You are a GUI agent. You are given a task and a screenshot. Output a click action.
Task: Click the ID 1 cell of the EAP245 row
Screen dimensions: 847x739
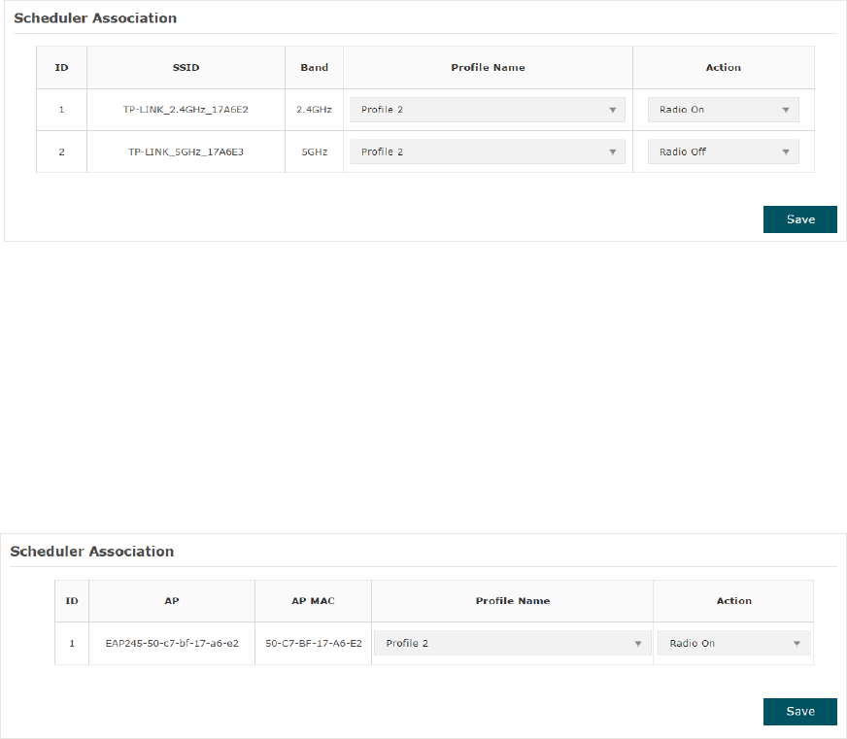[x=72, y=644]
